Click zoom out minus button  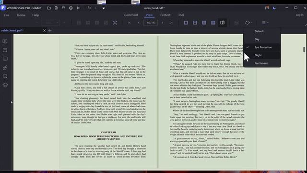coord(37,23)
